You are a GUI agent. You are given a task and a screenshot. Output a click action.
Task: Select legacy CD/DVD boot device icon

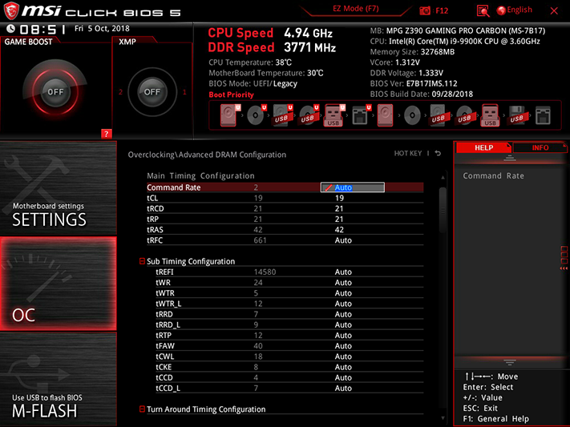(412, 115)
